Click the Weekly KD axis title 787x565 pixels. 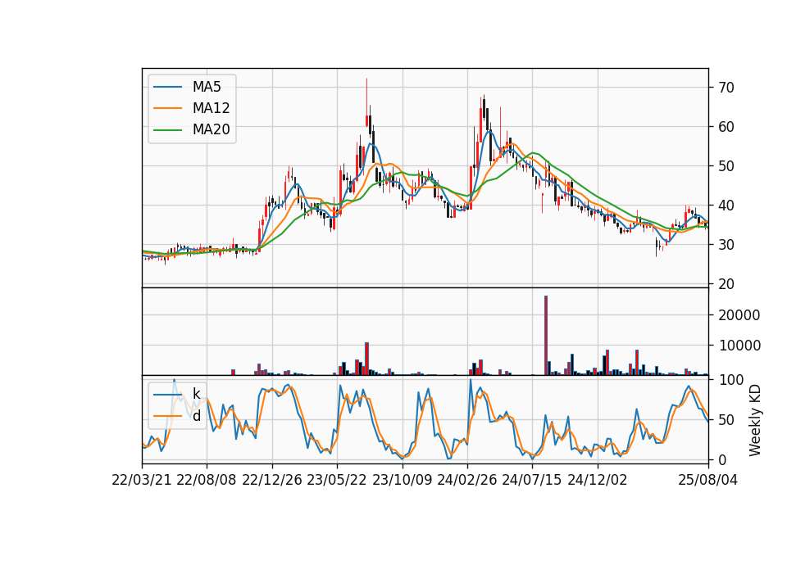click(x=755, y=420)
